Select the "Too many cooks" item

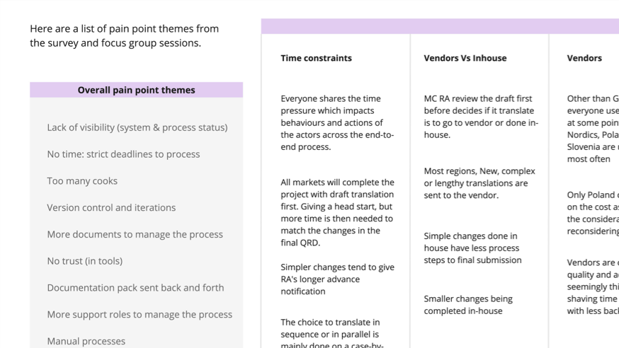tap(82, 181)
